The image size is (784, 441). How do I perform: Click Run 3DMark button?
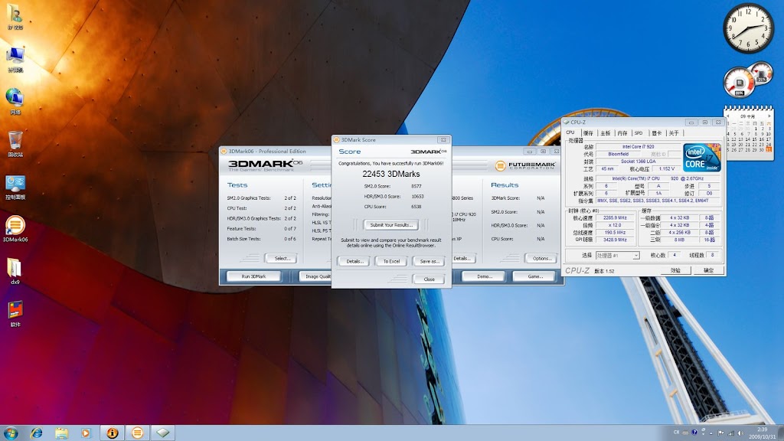click(253, 276)
